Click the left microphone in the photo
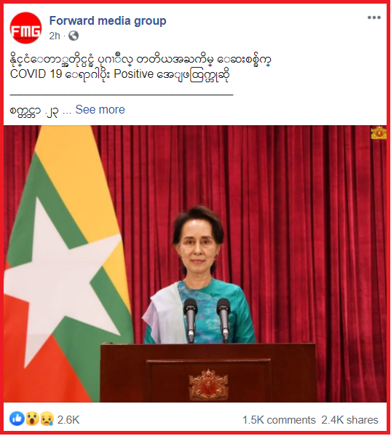This screenshot has width=391, height=436. pyautogui.click(x=191, y=320)
